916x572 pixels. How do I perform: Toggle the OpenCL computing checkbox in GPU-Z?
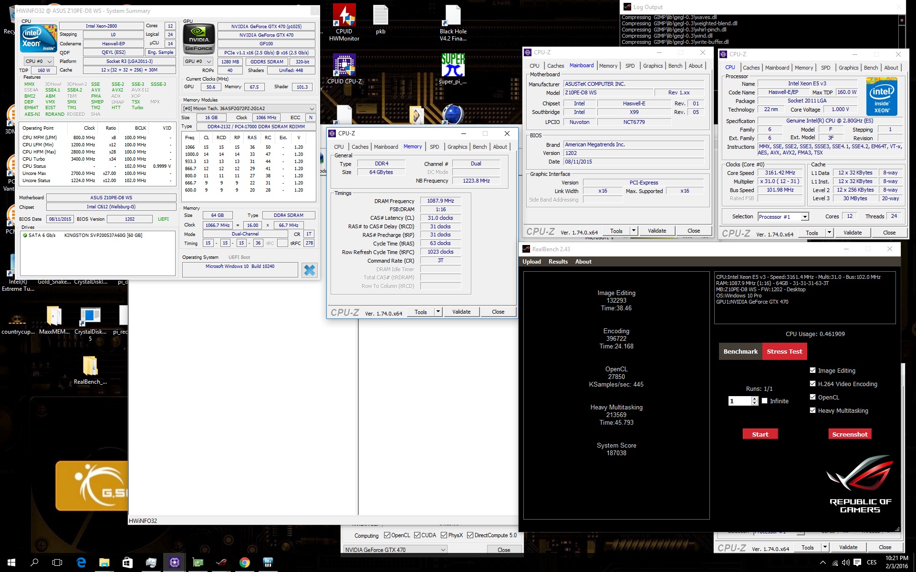(387, 535)
